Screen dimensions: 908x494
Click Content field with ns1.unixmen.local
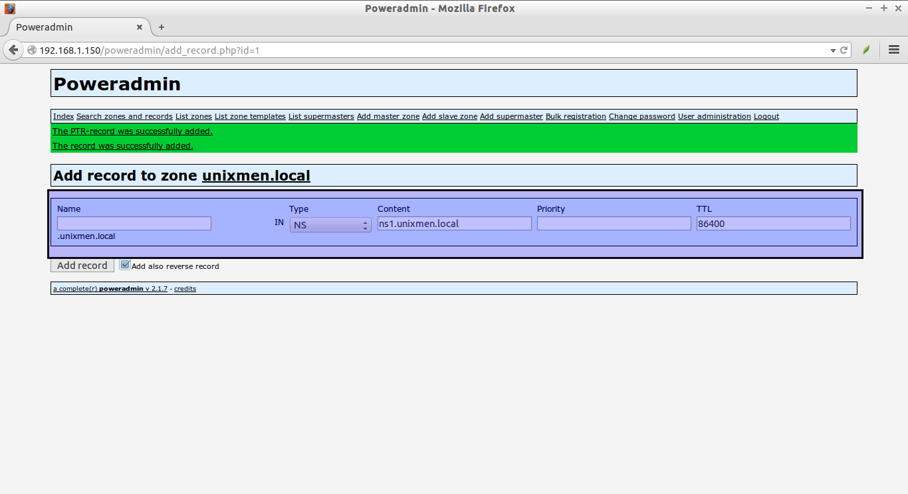tap(455, 224)
